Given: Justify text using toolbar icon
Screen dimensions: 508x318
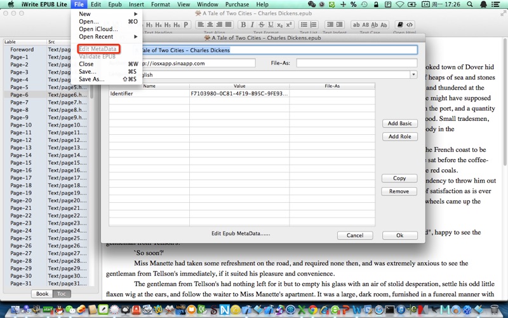Looking at the screenshot, I should [x=229, y=25].
